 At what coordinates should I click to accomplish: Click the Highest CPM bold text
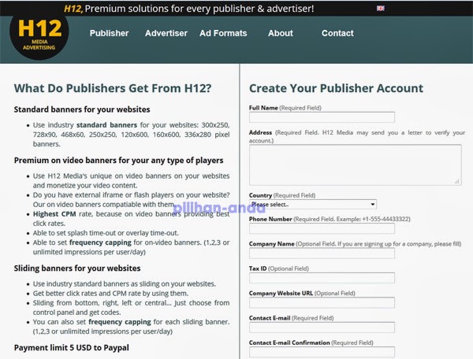(54, 214)
